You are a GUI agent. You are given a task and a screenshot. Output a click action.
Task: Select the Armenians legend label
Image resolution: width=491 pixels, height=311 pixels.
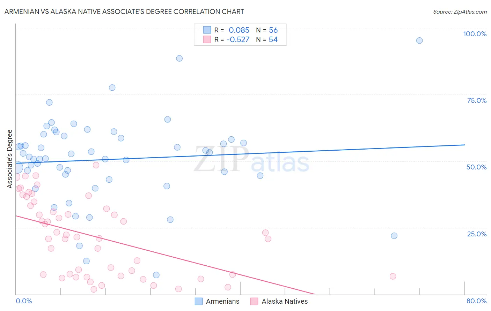[x=223, y=301]
